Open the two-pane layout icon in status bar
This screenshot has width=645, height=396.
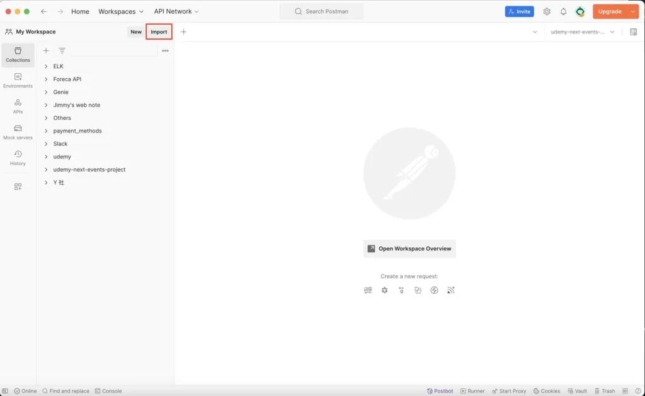coord(625,391)
